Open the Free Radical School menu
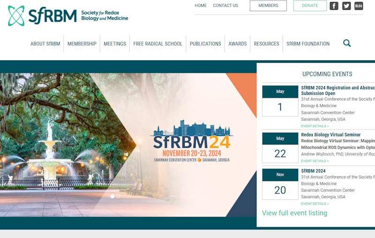Viewport: 375px width, 238px height. [x=157, y=43]
